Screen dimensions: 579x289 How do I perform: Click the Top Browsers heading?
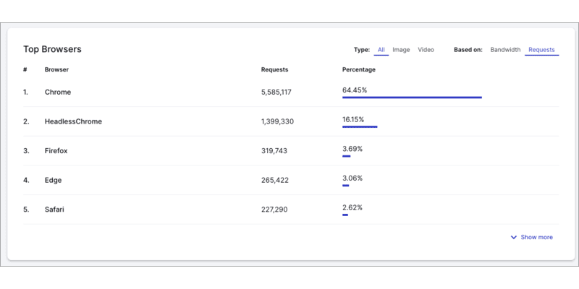(52, 49)
